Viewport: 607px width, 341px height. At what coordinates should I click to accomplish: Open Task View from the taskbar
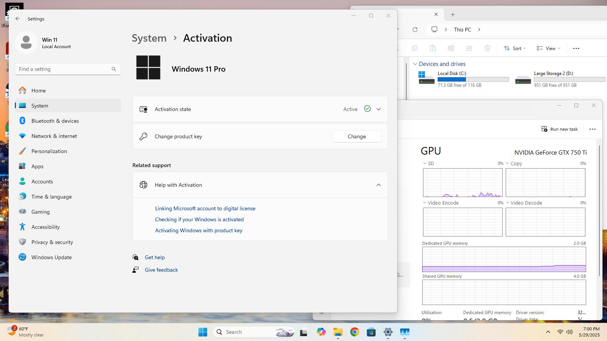303,332
